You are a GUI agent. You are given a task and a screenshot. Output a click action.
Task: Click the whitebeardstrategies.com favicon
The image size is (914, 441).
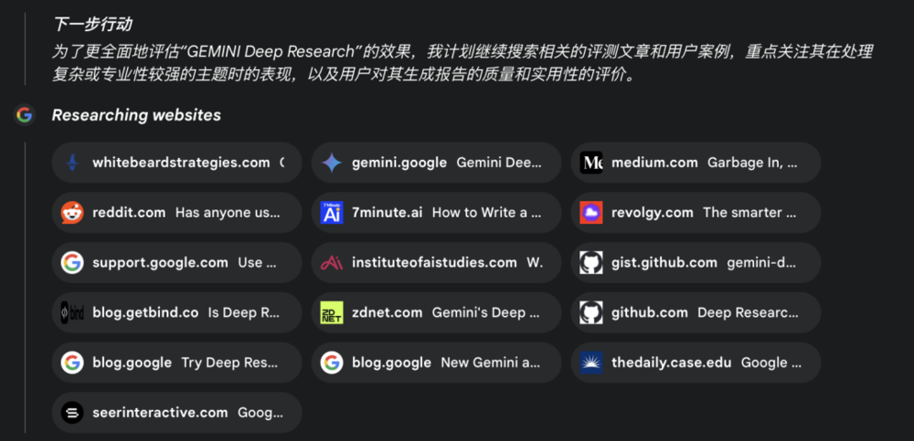pyautogui.click(x=72, y=163)
